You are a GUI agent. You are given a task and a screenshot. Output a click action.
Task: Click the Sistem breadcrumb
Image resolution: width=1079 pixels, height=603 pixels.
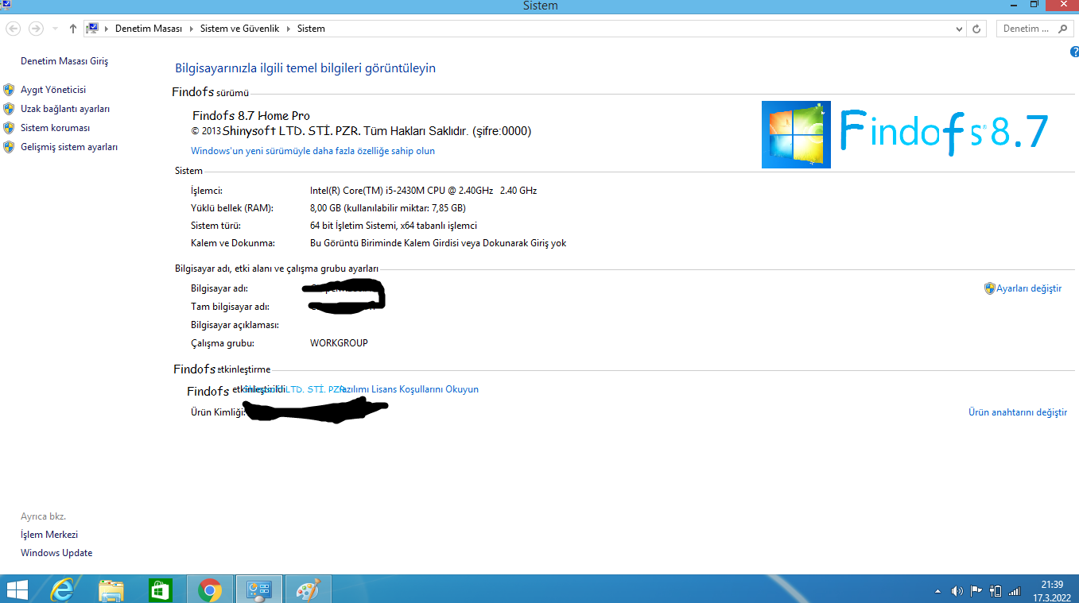point(311,29)
